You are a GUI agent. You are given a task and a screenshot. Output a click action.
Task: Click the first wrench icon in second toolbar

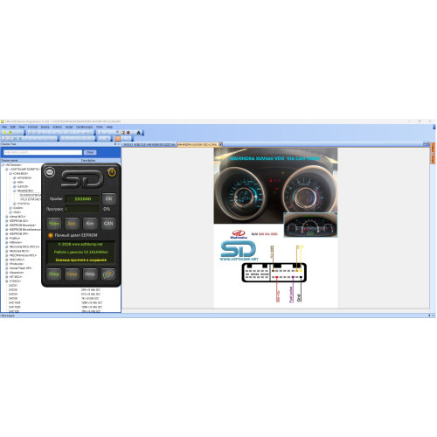pos(4,138)
